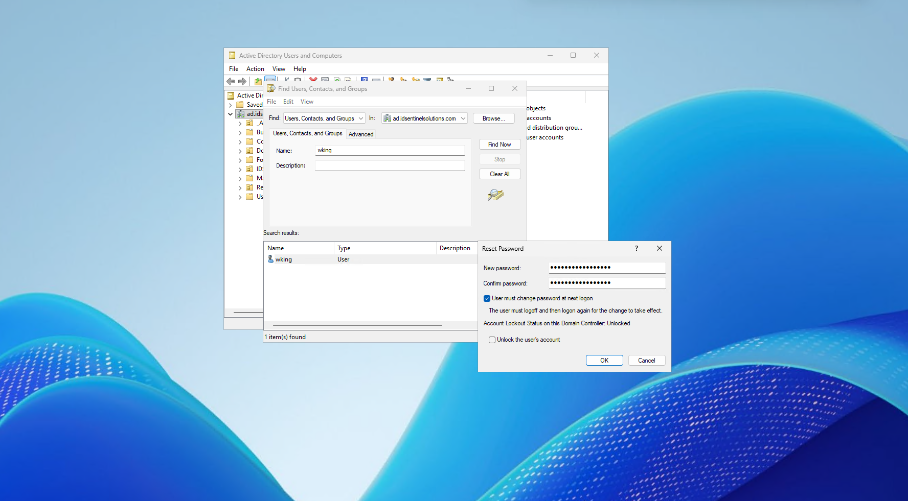Go forward using the toolbar Forward arrow
The image size is (908, 501).
coord(242,81)
